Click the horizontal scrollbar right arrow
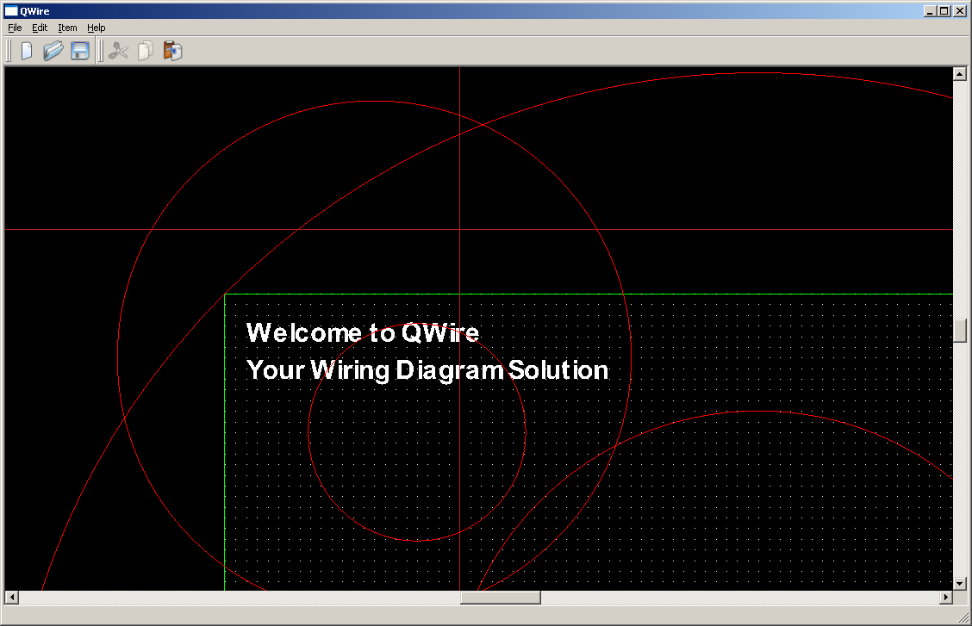The width and height of the screenshot is (972, 626). tap(946, 598)
